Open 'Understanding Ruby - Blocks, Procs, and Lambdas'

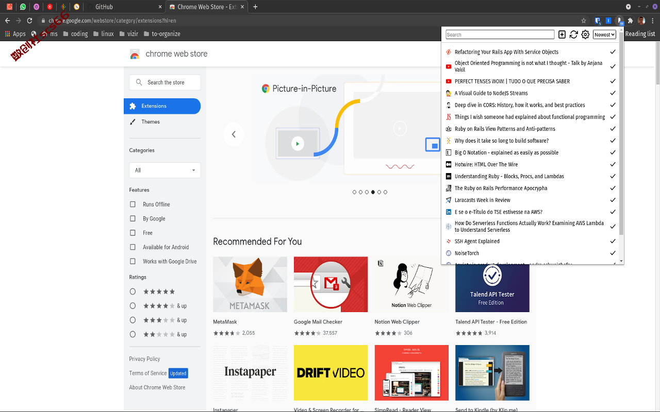(x=509, y=176)
